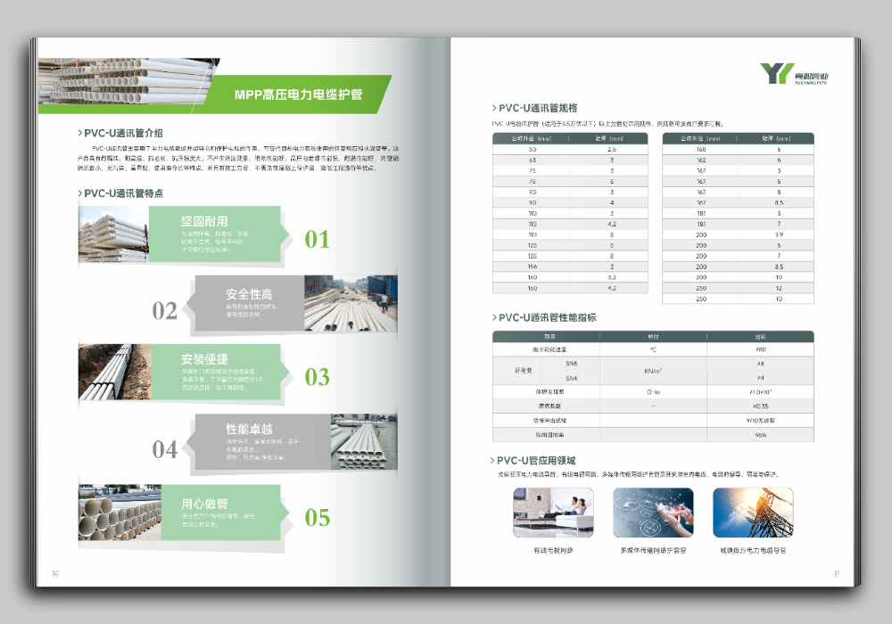892x624 pixels.
Task: Click the trench pipes photo beside 安装便捷
Action: (115, 372)
